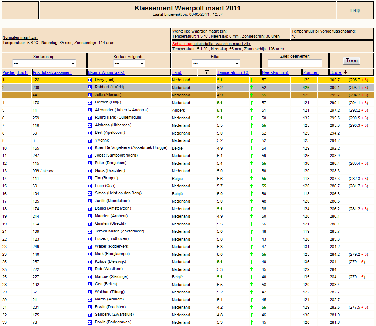Image resolution: width=376 pixels, height=326 pixels.
Task: Select info icon next to Leon (Oss)
Action: pyautogui.click(x=90, y=186)
